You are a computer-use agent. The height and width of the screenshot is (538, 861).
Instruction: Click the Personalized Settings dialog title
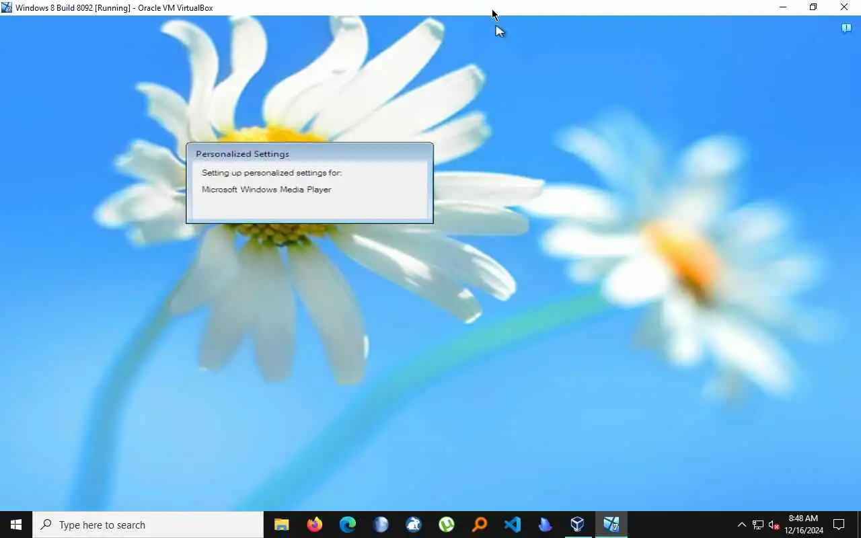coord(242,154)
